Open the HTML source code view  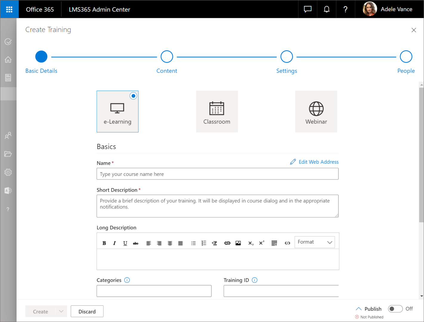(x=287, y=243)
